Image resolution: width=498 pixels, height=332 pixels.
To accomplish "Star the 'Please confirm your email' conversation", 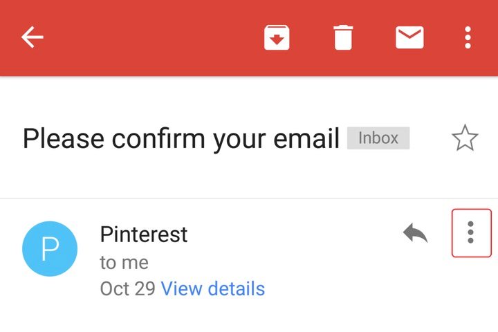I will tap(465, 139).
